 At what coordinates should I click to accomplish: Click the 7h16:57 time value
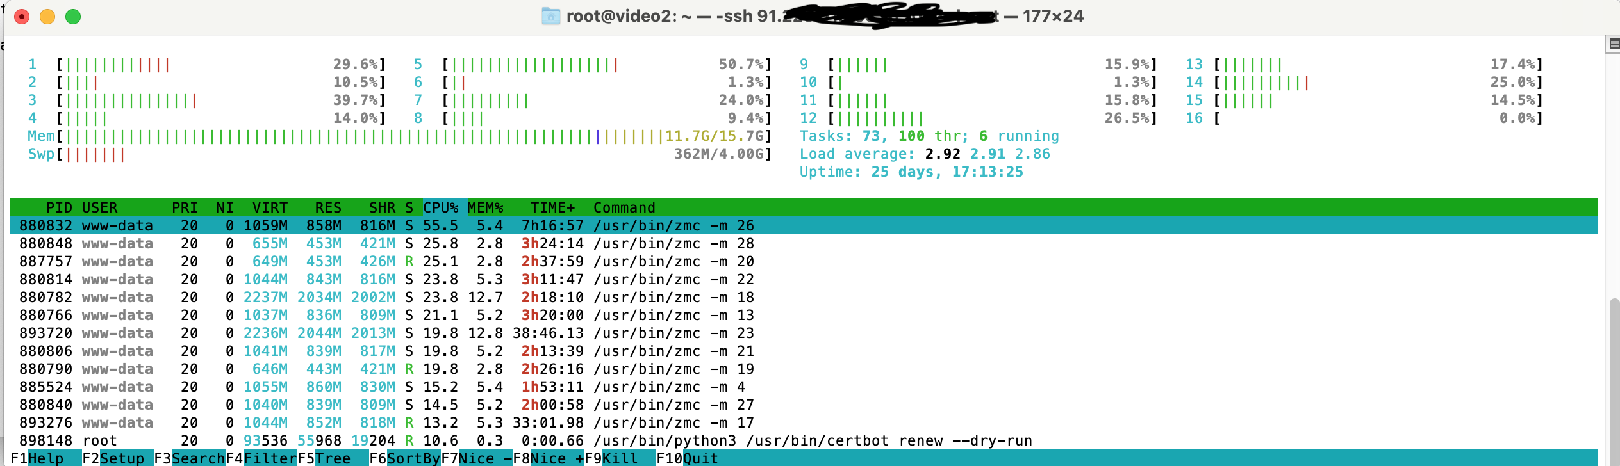click(552, 225)
